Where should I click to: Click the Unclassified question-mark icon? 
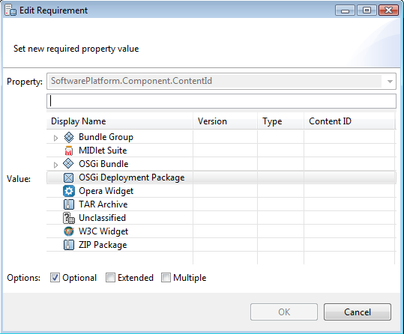tap(69, 218)
